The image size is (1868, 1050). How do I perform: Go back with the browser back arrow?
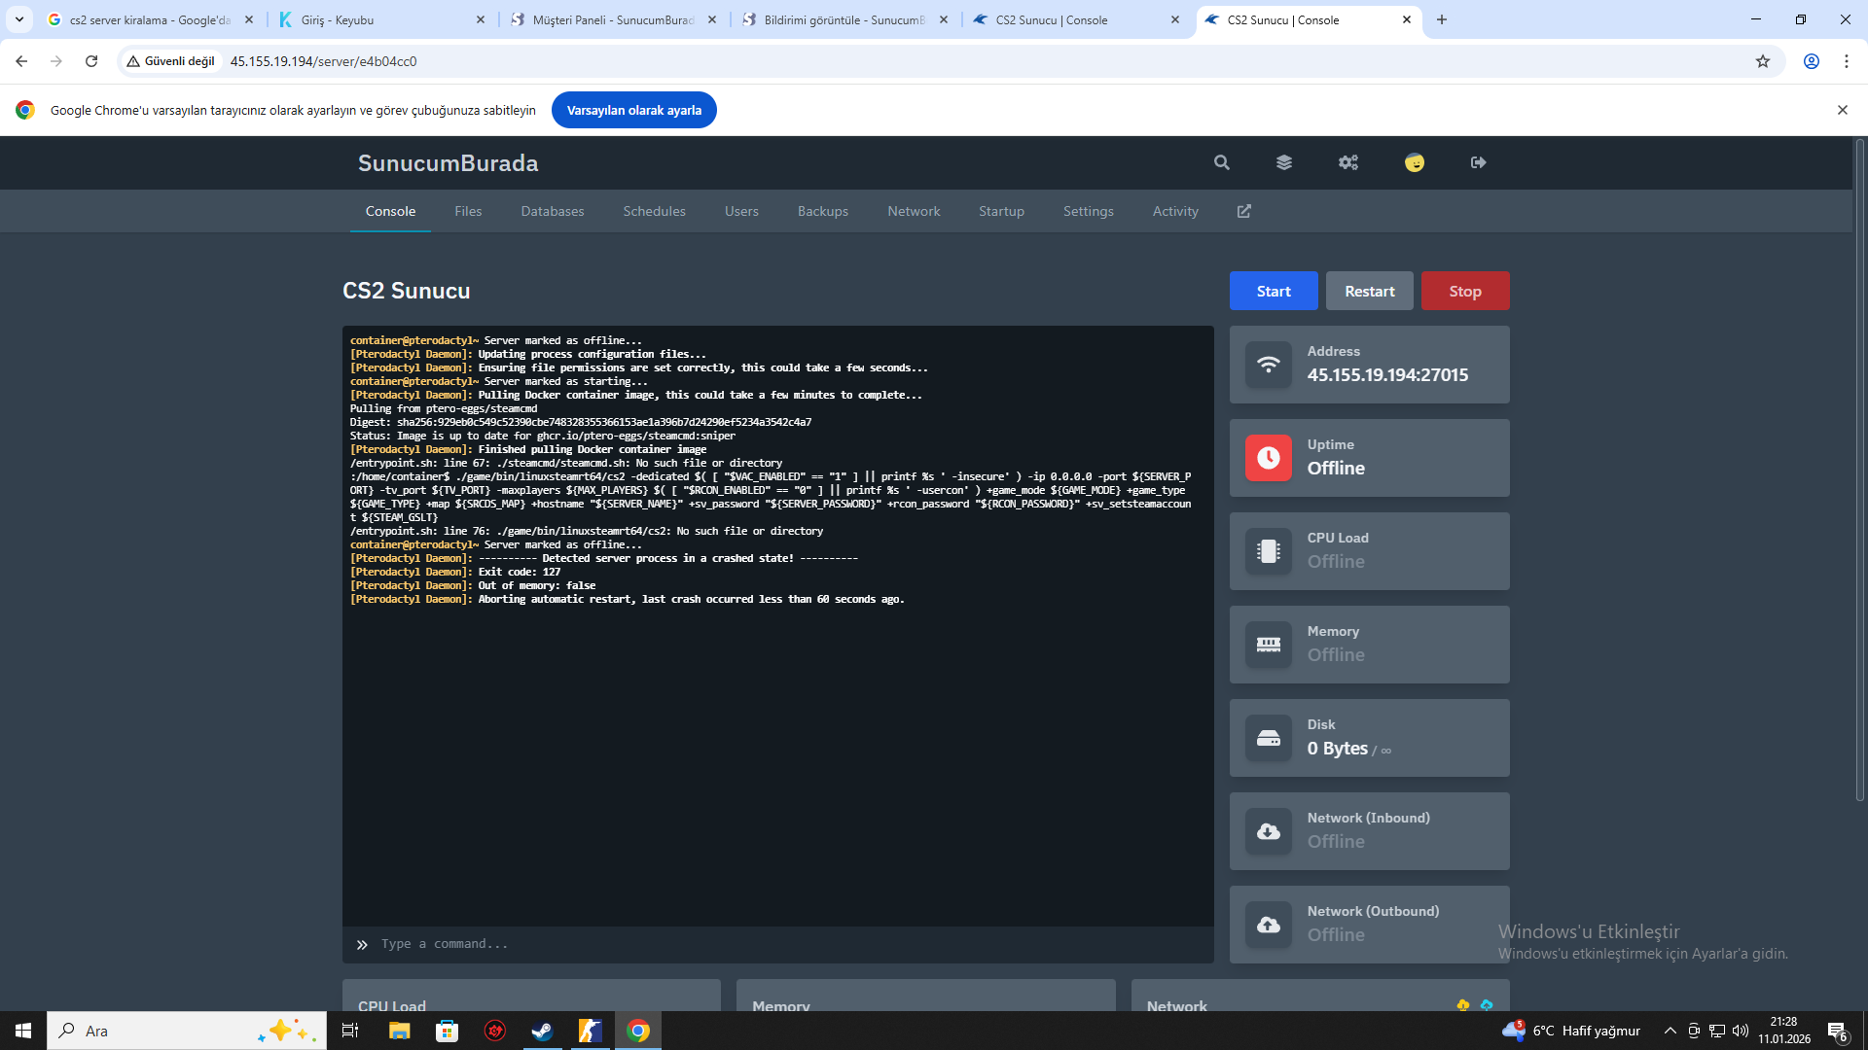[x=21, y=61]
